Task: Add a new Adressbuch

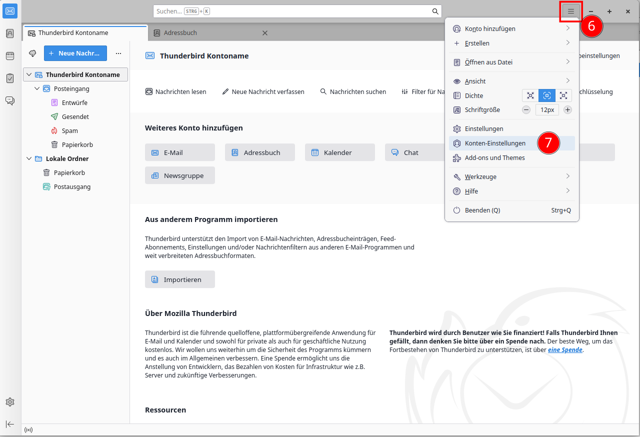Action: pos(260,152)
